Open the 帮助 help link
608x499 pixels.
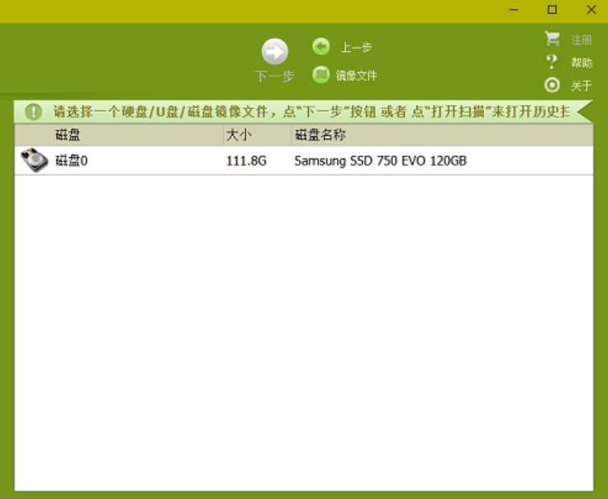tap(581, 62)
